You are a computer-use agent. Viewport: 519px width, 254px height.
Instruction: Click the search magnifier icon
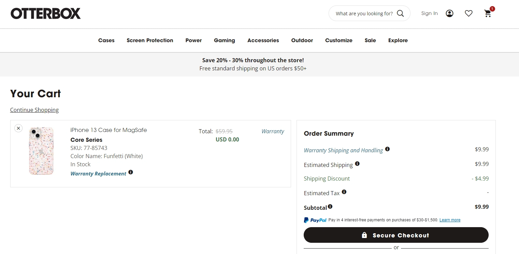(x=400, y=13)
